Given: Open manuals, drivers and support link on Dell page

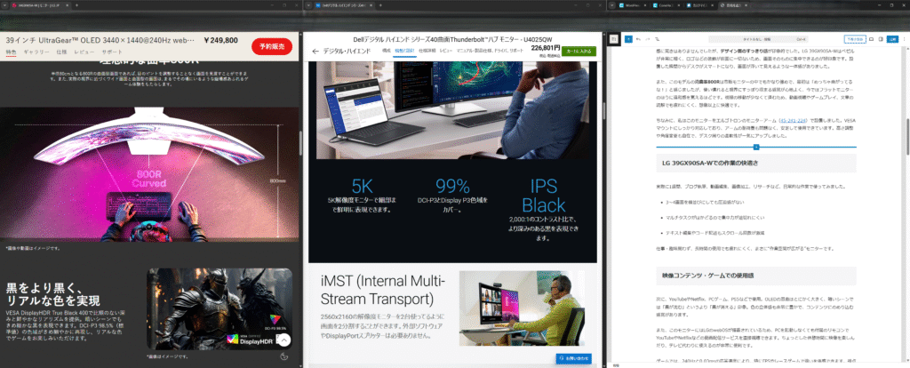Looking at the screenshot, I should (x=490, y=51).
